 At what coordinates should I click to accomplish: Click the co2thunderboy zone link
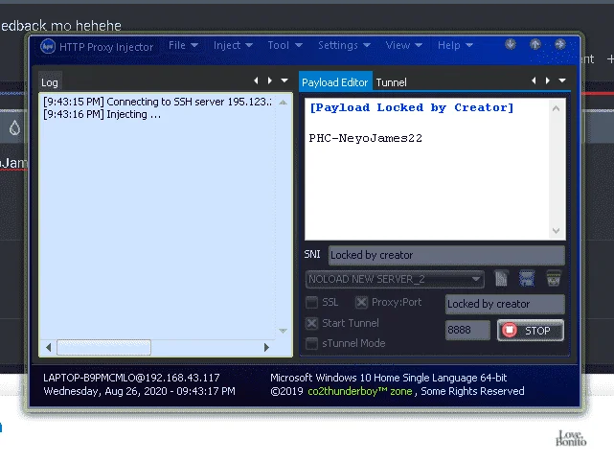pos(360,391)
